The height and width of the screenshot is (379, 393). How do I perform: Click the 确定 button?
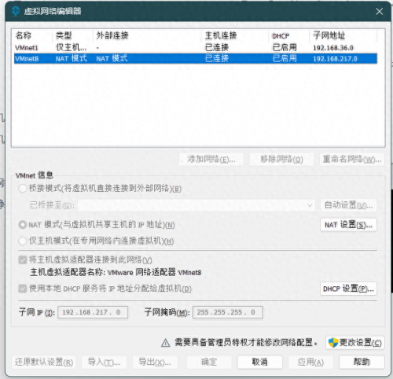click(209, 362)
